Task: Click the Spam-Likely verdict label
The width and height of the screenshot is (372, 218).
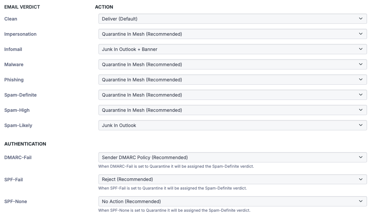Action: click(x=18, y=125)
